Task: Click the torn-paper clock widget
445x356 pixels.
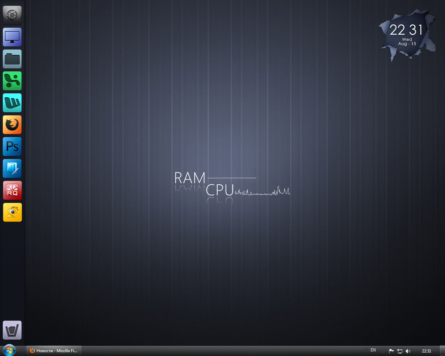Action: coord(407,35)
